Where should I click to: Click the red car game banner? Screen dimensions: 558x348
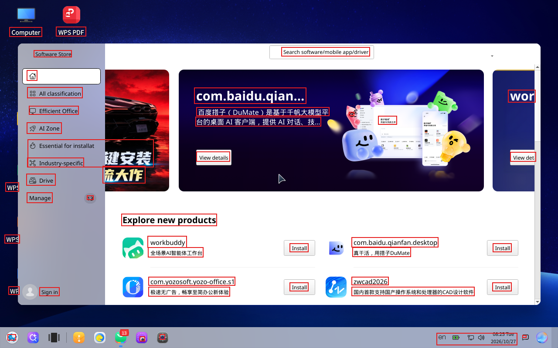[x=137, y=130]
